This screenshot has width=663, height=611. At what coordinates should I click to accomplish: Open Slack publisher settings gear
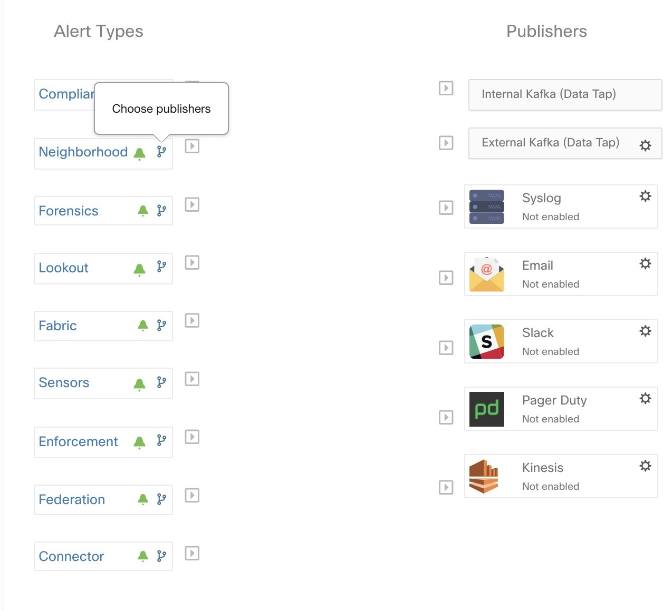[645, 331]
